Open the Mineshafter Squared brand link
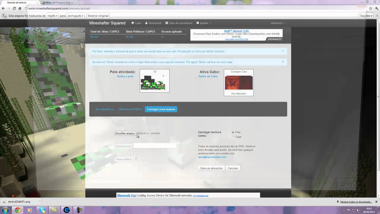The height and width of the screenshot is (214, 380). pyautogui.click(x=107, y=23)
